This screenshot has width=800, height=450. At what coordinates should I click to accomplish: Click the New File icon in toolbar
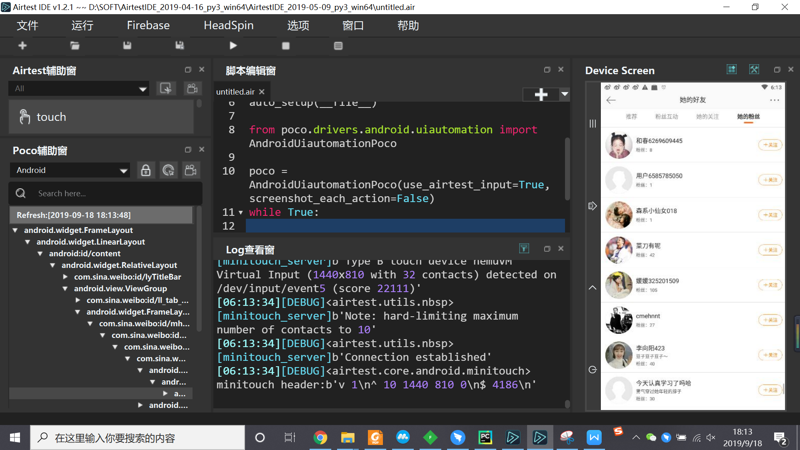[22, 46]
